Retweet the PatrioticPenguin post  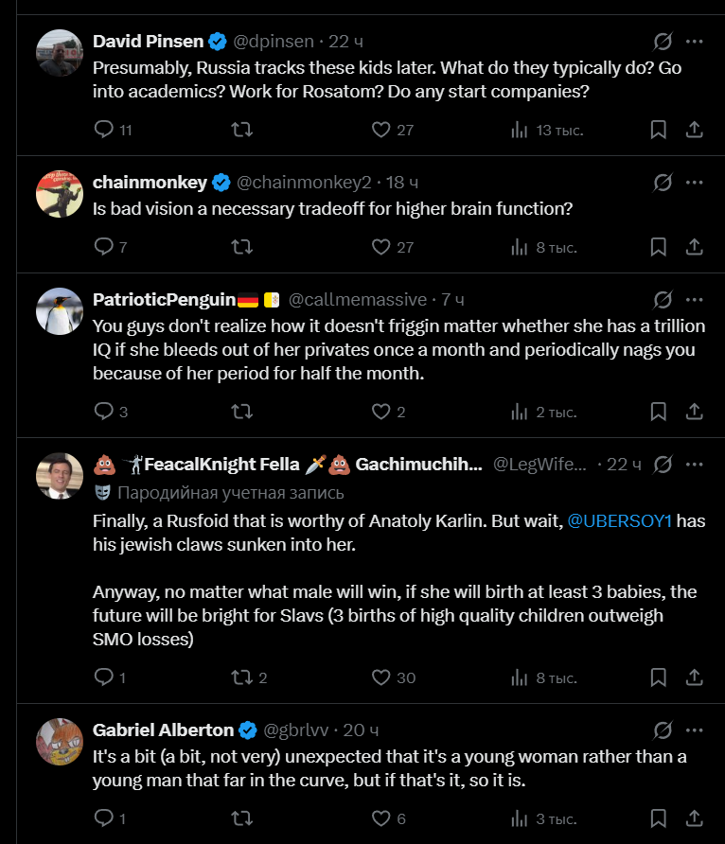[x=241, y=412]
